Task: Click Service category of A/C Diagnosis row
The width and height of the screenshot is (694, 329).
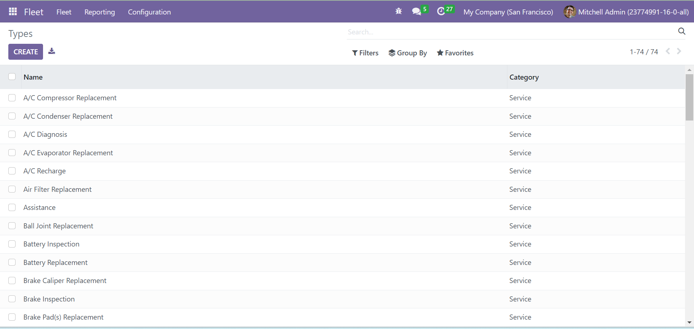Action: click(520, 134)
